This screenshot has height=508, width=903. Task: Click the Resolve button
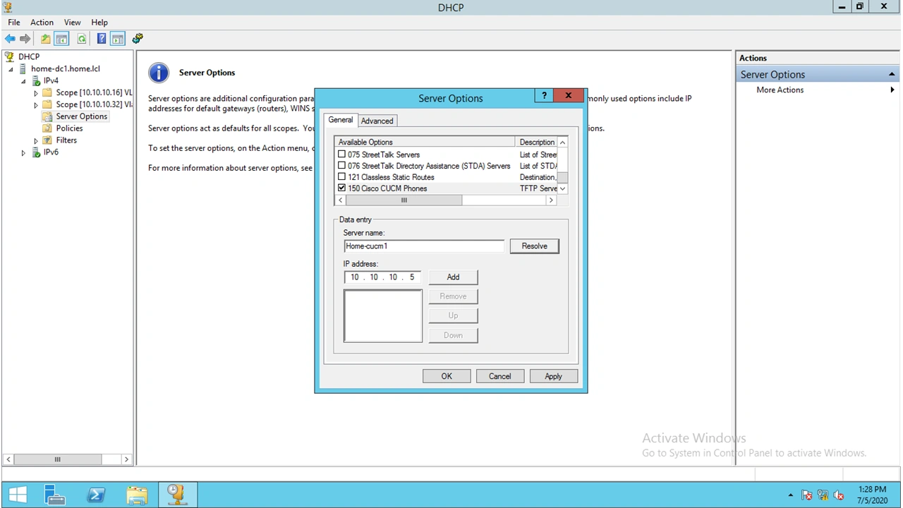534,246
